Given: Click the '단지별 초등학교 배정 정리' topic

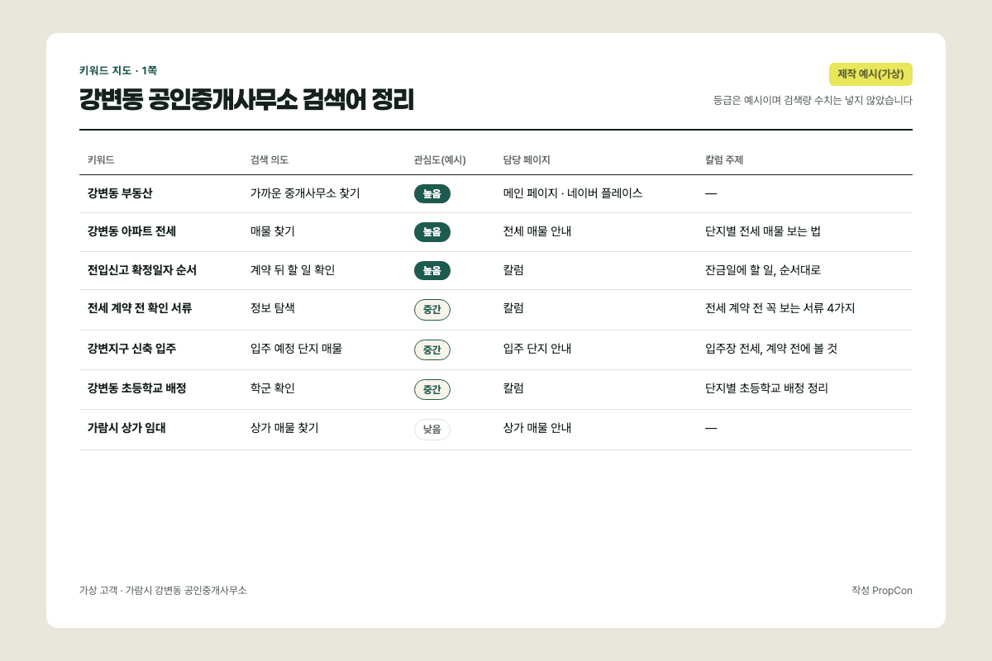Looking at the screenshot, I should tap(766, 388).
